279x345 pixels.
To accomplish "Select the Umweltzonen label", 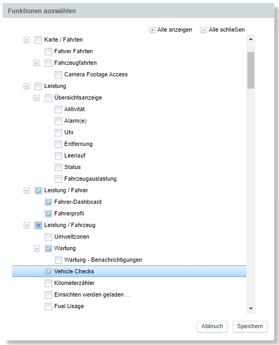I will click(x=72, y=236).
